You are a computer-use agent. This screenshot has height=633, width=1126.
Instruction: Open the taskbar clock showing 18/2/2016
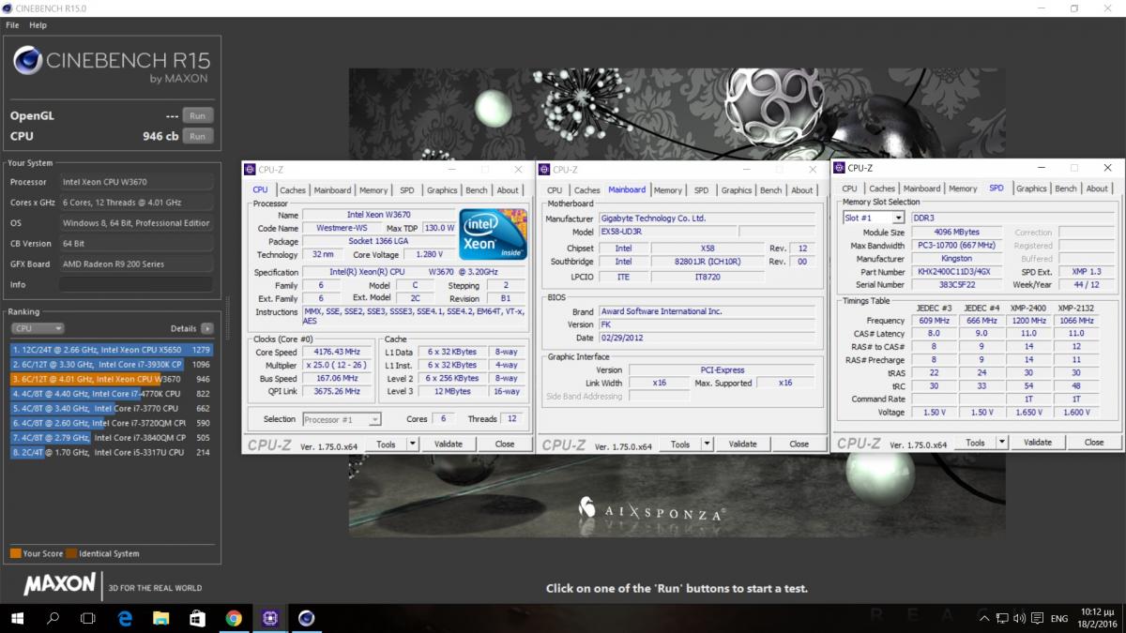click(1097, 618)
